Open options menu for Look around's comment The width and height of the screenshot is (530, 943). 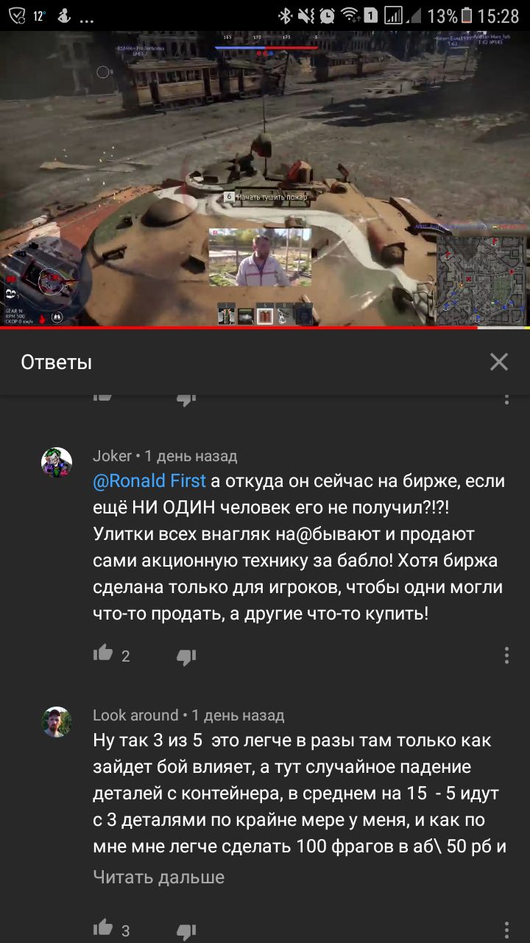click(x=506, y=930)
